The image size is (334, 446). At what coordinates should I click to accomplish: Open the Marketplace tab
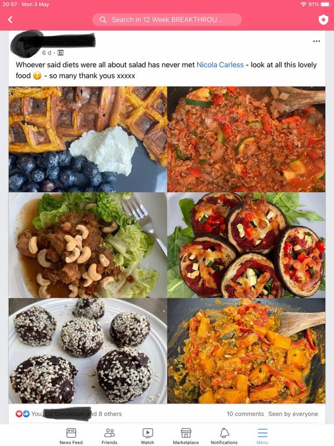pyautogui.click(x=186, y=436)
